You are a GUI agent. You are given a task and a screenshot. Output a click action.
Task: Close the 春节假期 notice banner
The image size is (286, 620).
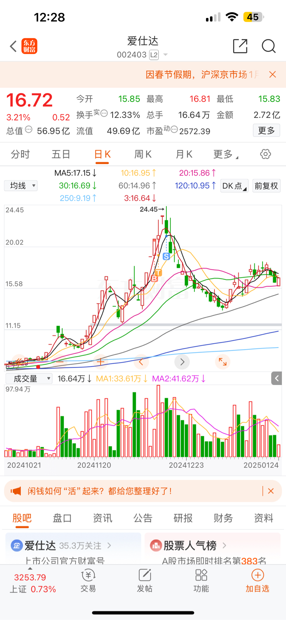pos(273,75)
